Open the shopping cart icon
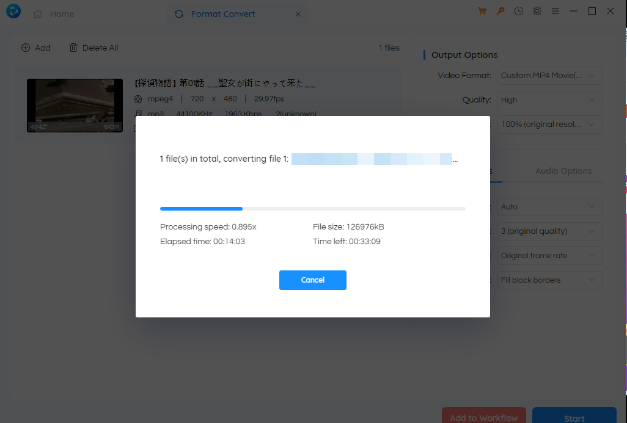Viewport: 627px width, 423px height. 482,11
